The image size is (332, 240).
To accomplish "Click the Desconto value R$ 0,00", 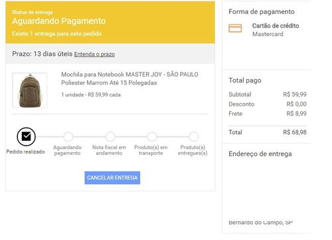I will pyautogui.click(x=297, y=104).
